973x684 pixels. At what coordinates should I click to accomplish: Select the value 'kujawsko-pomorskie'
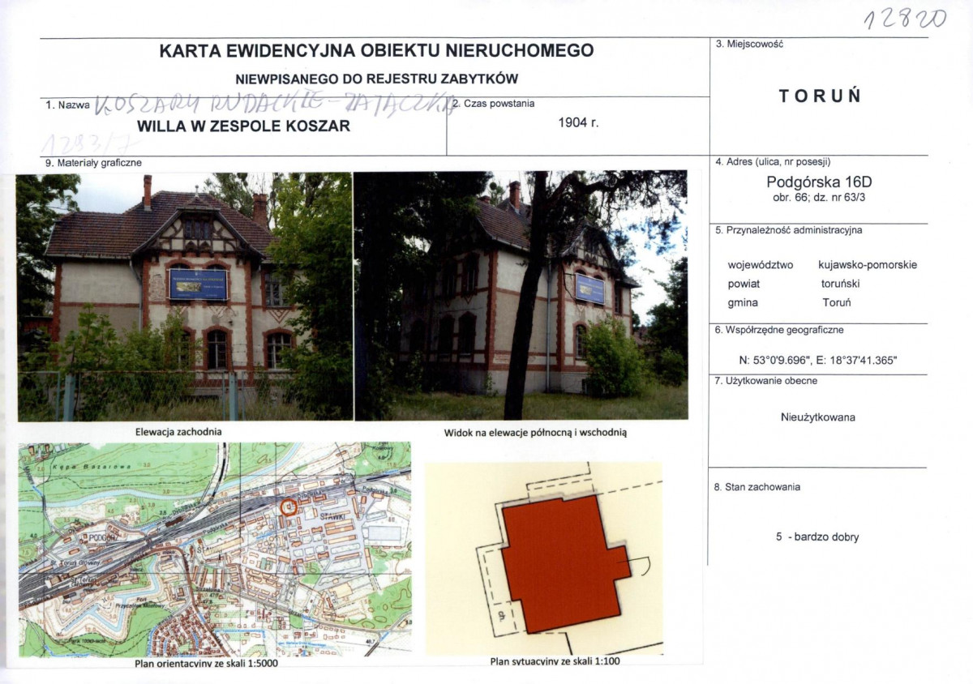click(x=868, y=265)
